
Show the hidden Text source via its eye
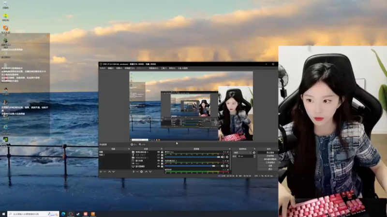pos(159,155)
